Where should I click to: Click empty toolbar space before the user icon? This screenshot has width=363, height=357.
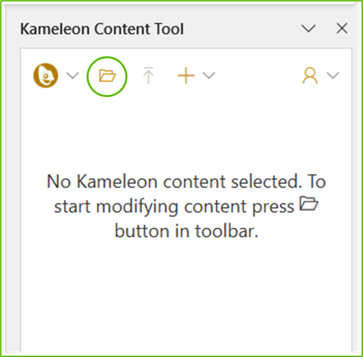click(258, 75)
